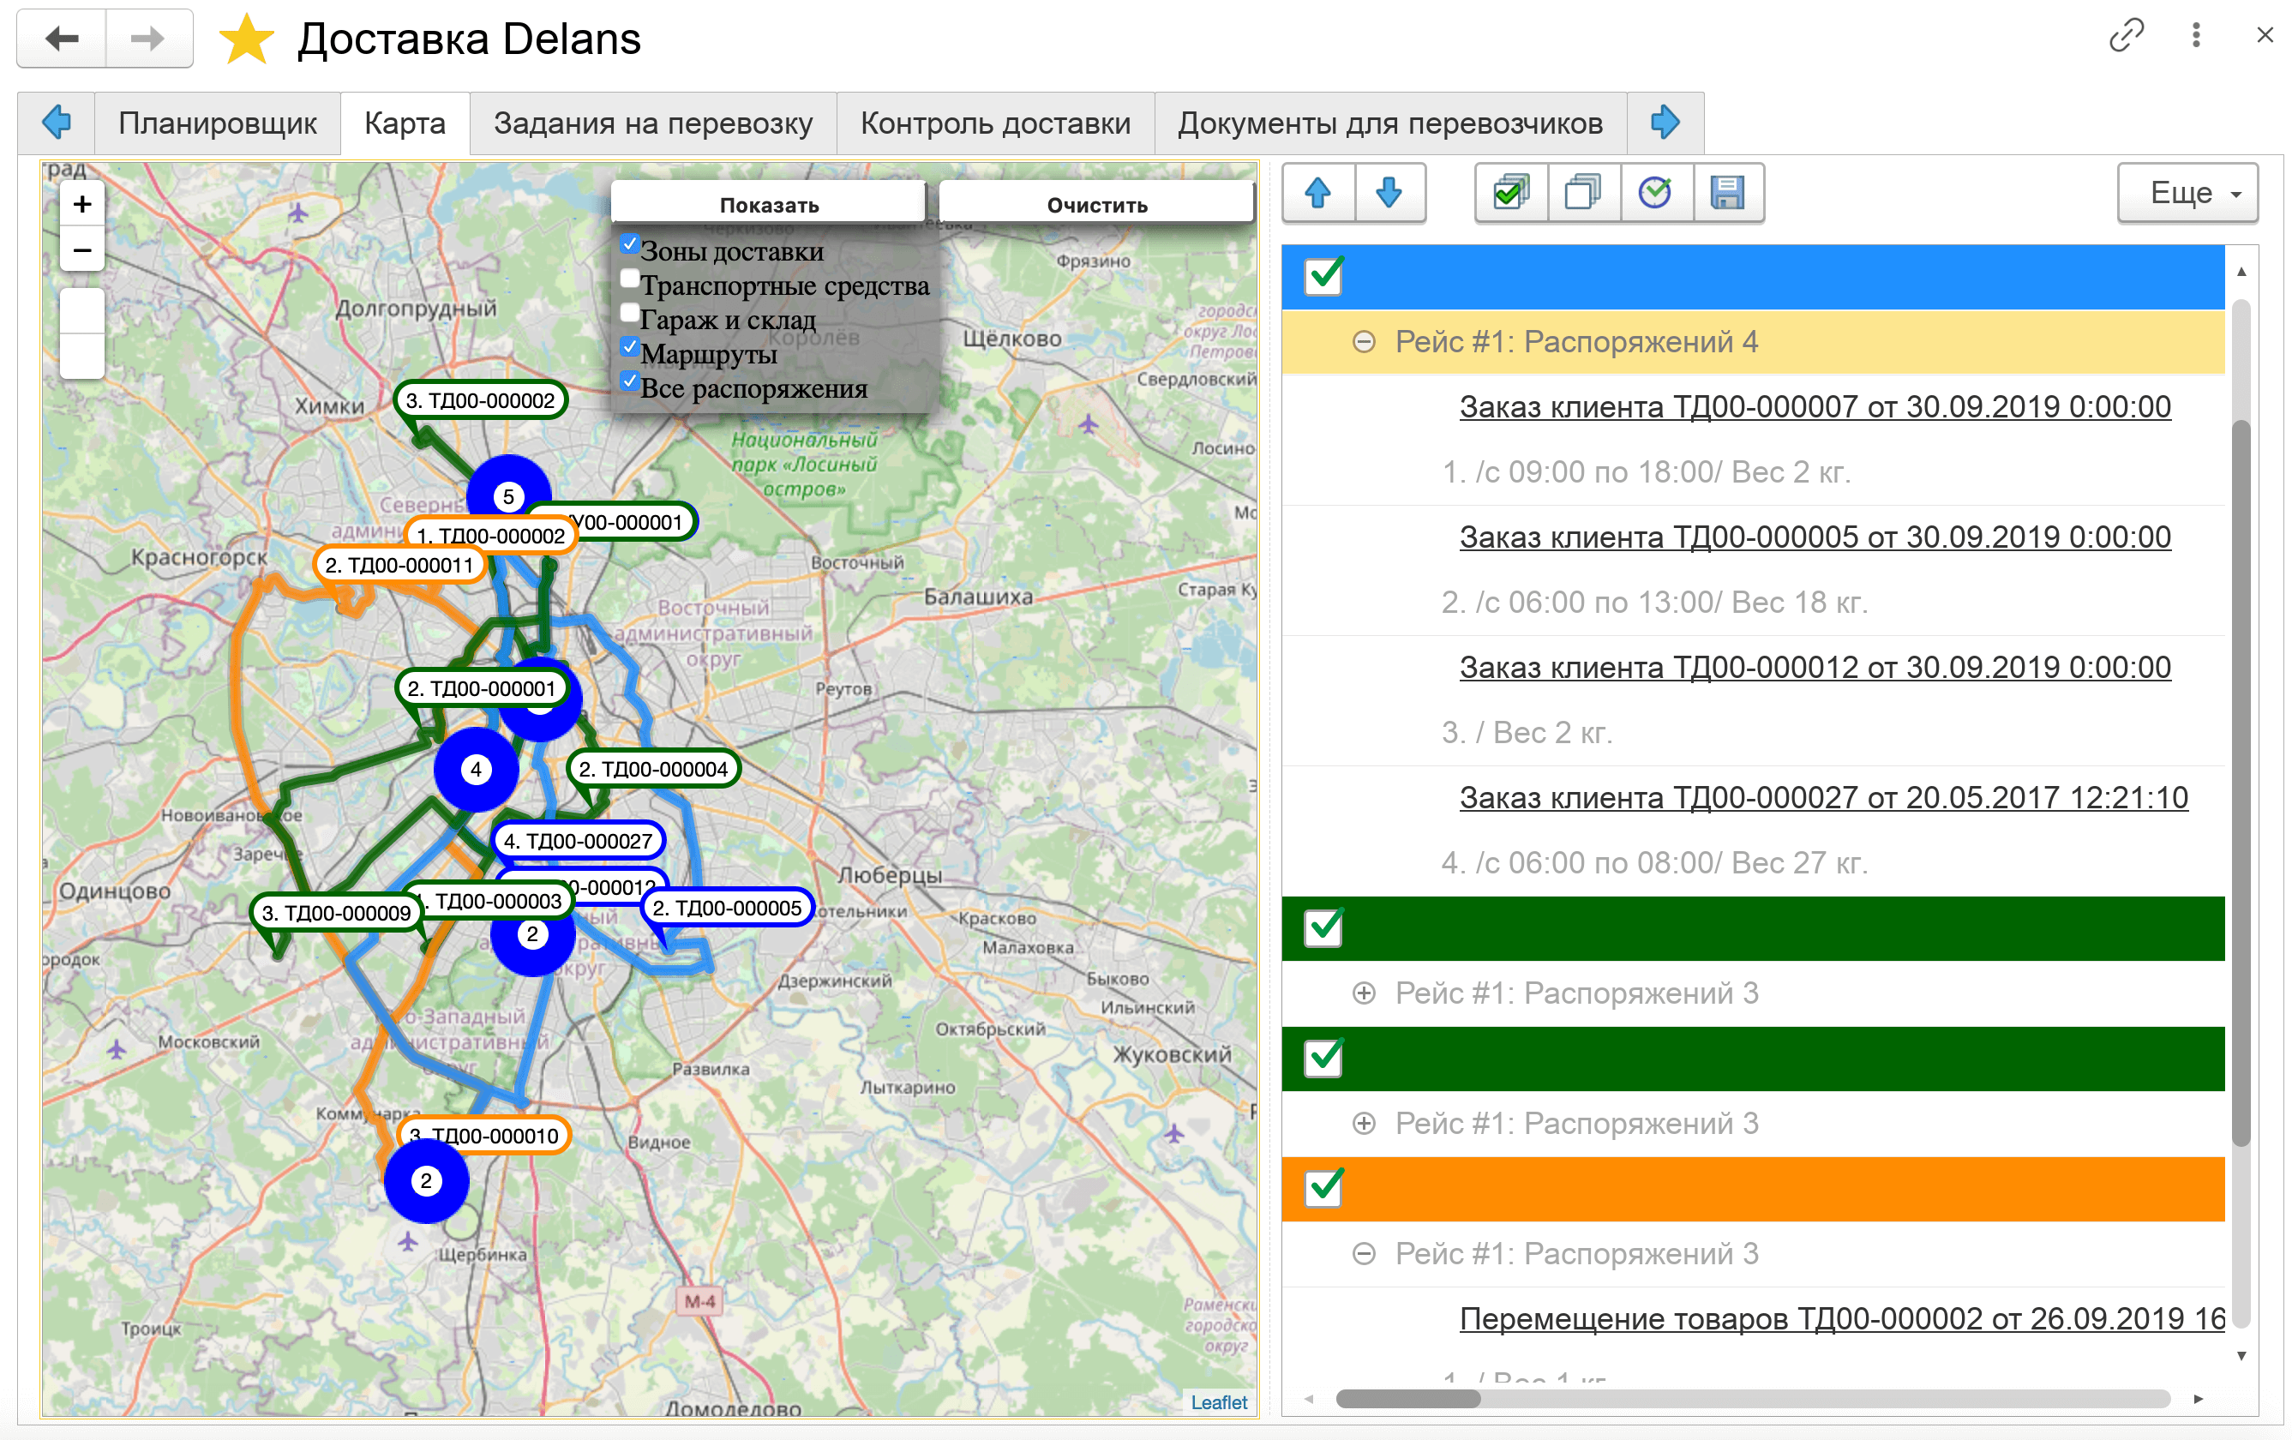Click horizontal scrollbar thumb in routes list

(1407, 1398)
